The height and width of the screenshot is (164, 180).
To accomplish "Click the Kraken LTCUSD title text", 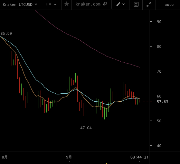I will (x=18, y=4).
